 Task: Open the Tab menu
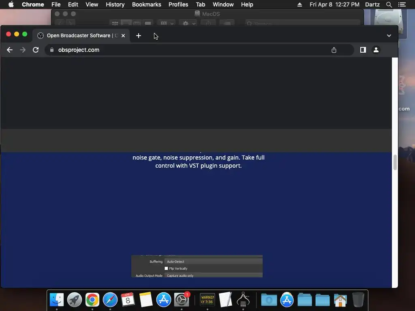tap(201, 4)
